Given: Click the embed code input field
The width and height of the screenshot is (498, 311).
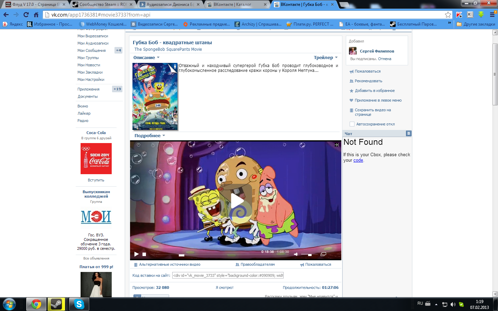Looking at the screenshot, I should point(228,275).
